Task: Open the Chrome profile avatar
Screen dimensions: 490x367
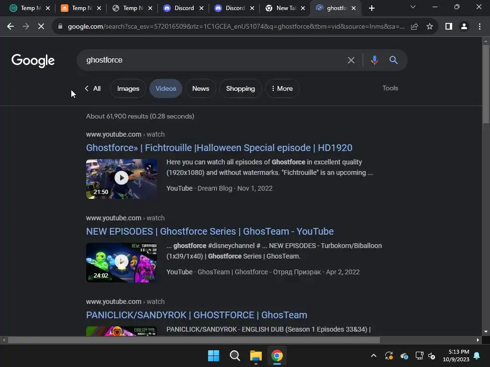Action: pos(464,27)
